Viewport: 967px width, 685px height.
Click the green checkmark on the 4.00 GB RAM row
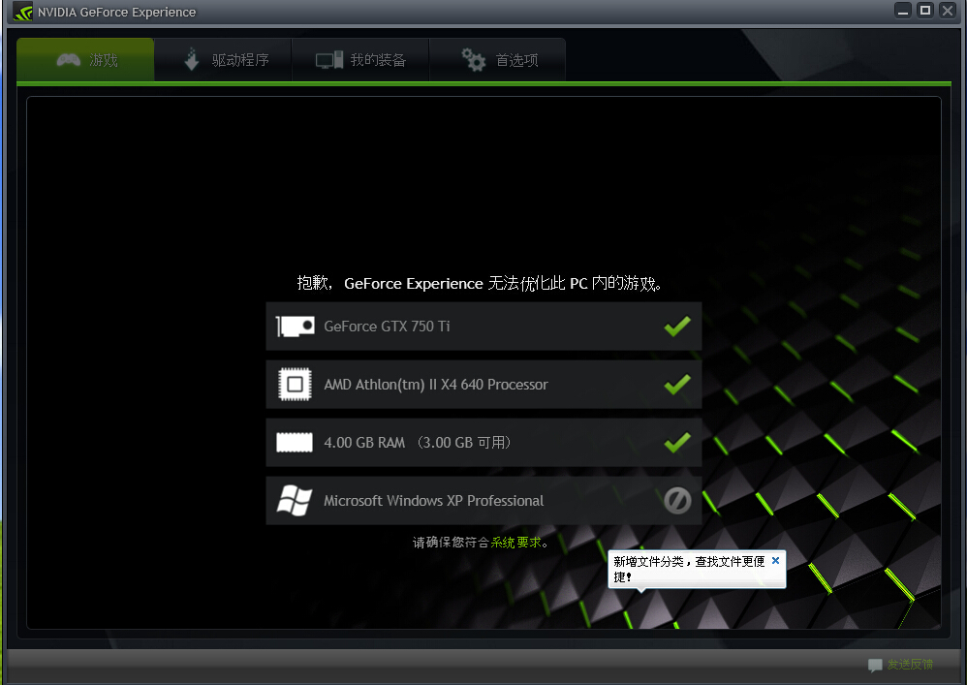pyautogui.click(x=677, y=442)
